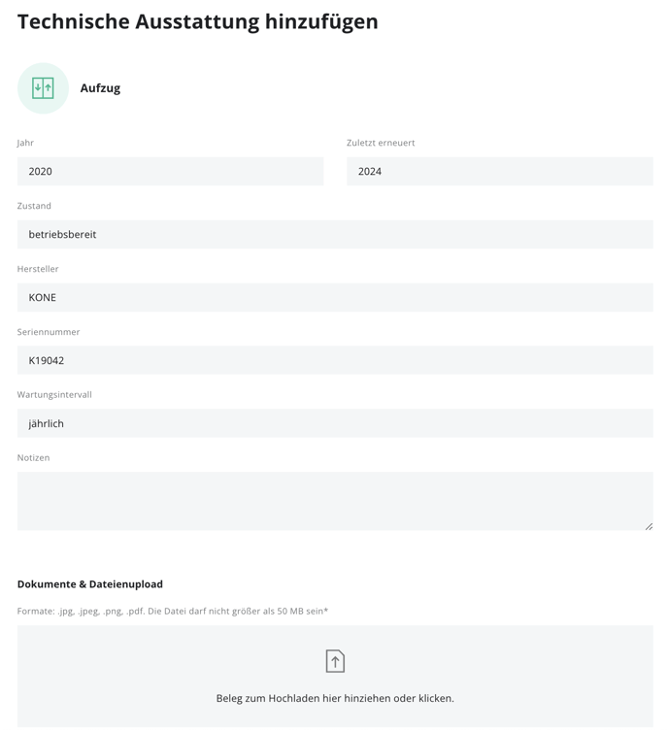Open the Wartungsintervall field showing jährlich

[335, 423]
